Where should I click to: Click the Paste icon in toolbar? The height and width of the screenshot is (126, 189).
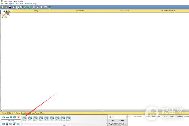pyautogui.click(x=21, y=7)
